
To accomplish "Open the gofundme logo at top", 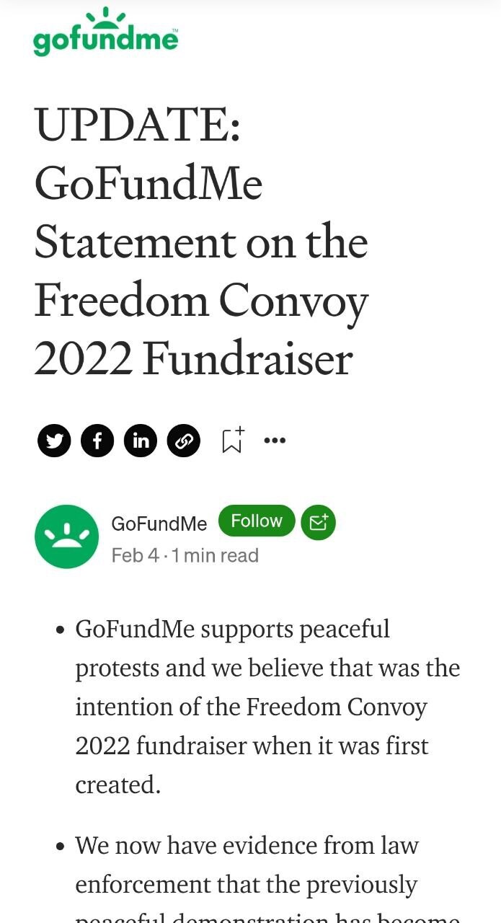I will (x=105, y=32).
